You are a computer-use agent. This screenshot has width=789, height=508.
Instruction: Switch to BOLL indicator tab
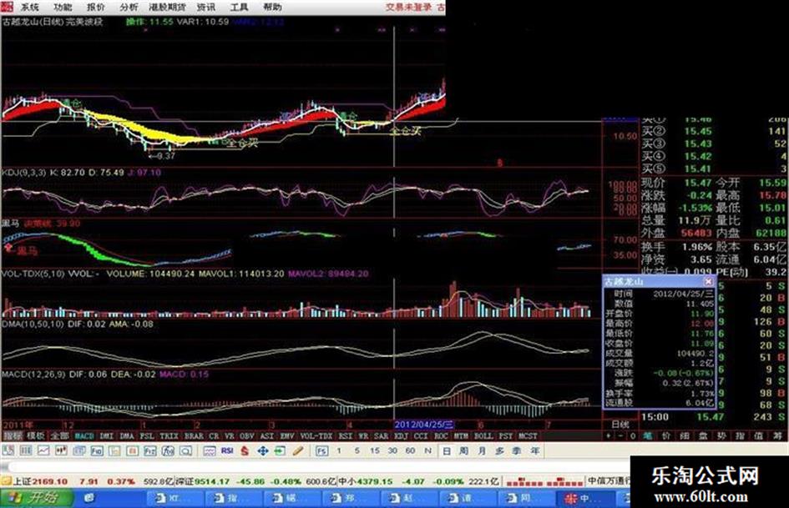click(483, 436)
